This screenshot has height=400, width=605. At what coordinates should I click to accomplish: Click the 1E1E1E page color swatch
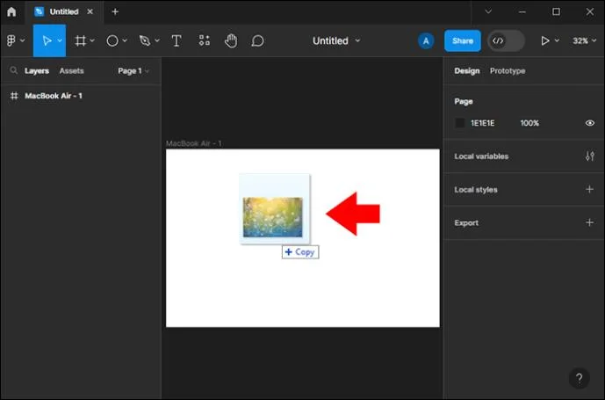(x=459, y=123)
